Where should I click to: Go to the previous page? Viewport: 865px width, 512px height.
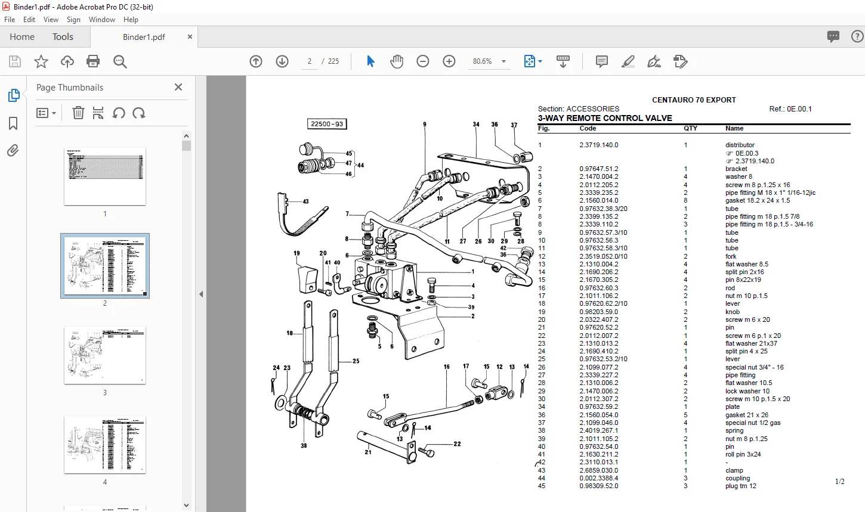(x=256, y=61)
